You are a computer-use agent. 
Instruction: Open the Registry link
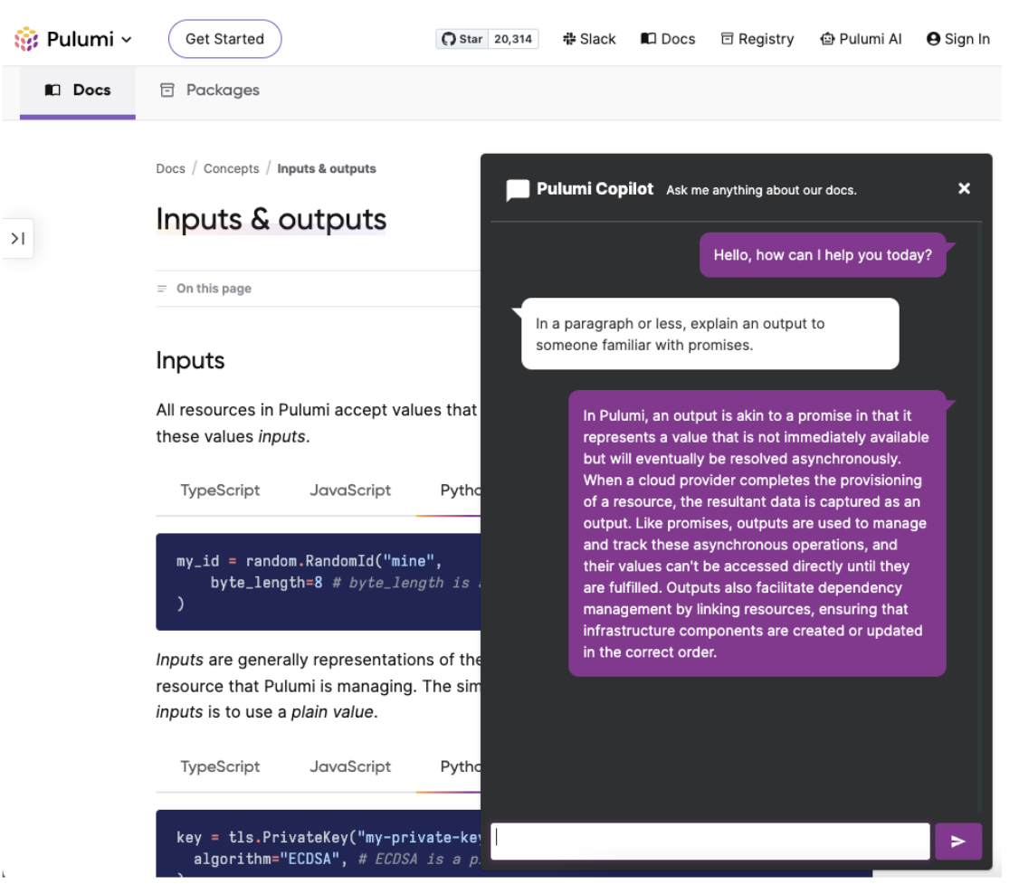pyautogui.click(x=757, y=39)
